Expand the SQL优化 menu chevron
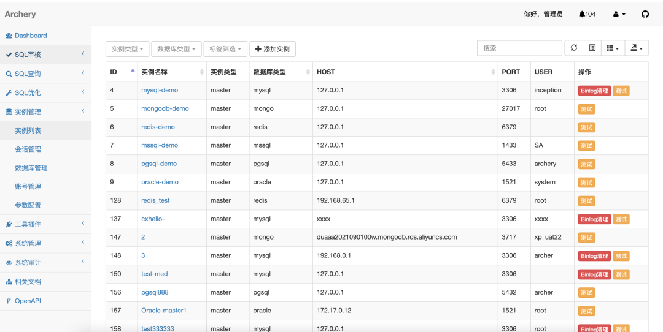The width and height of the screenshot is (663, 332). tap(83, 91)
